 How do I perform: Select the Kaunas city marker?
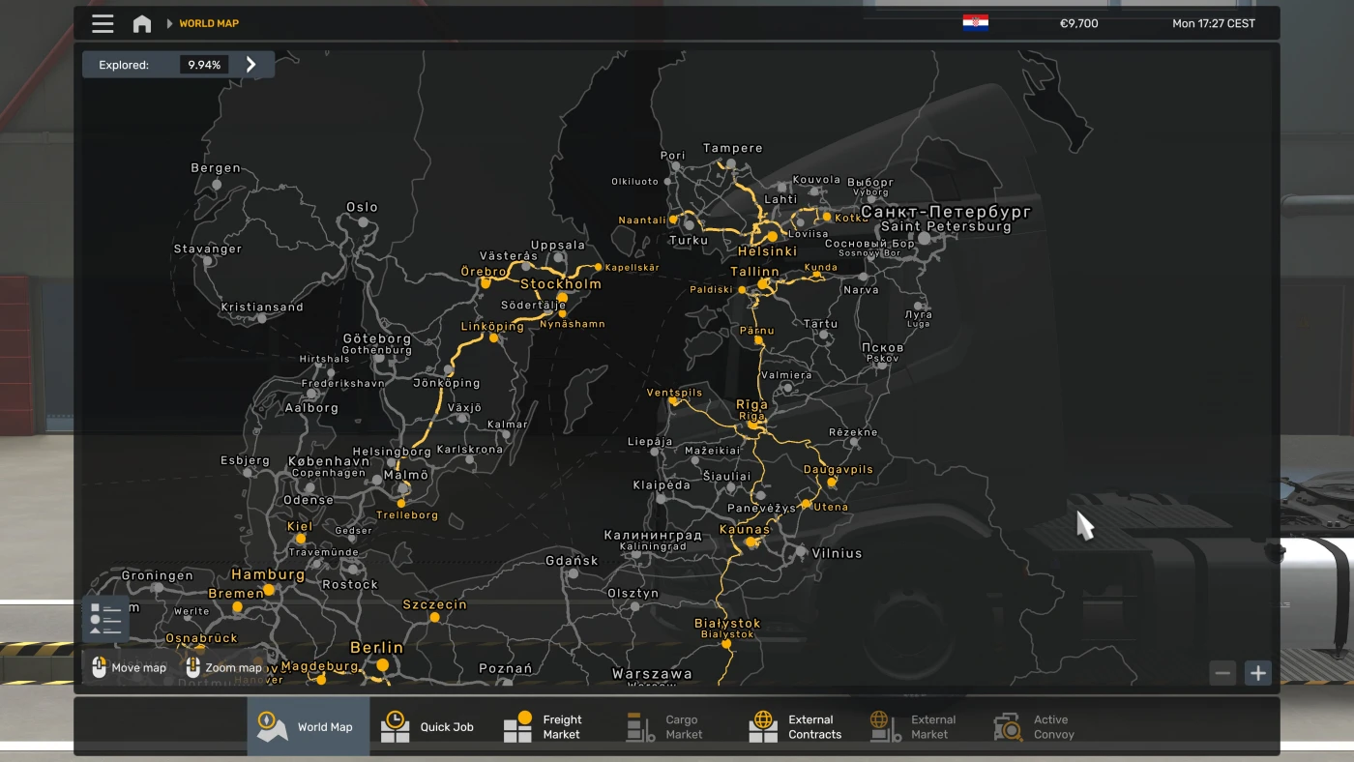tap(750, 542)
